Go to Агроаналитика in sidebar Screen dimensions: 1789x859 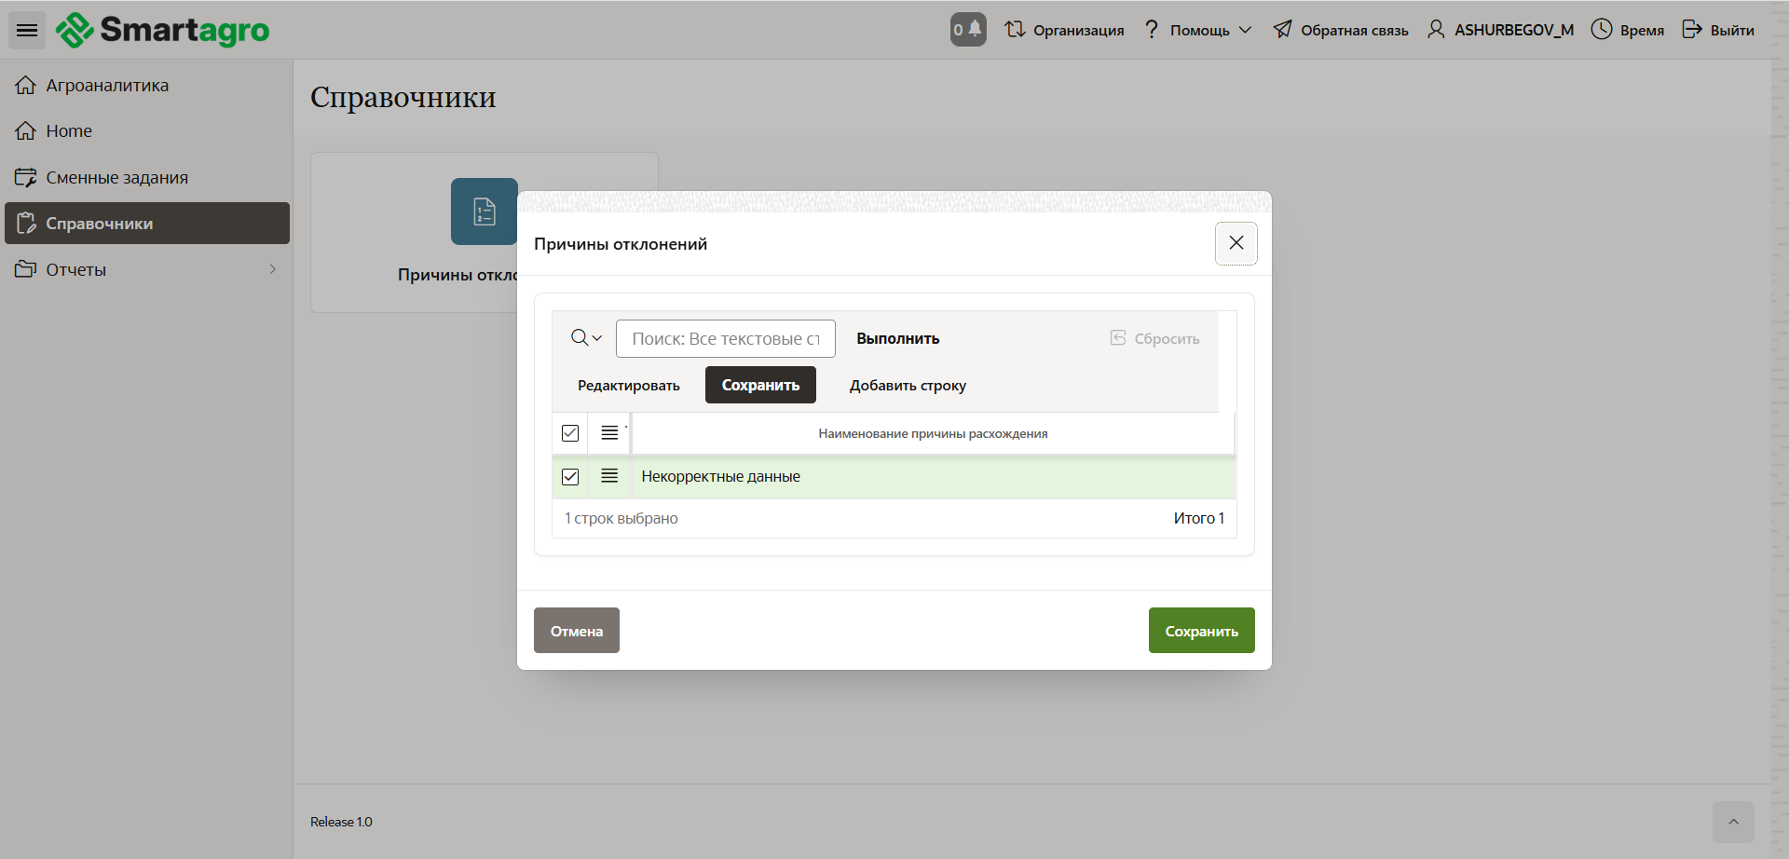pos(107,86)
